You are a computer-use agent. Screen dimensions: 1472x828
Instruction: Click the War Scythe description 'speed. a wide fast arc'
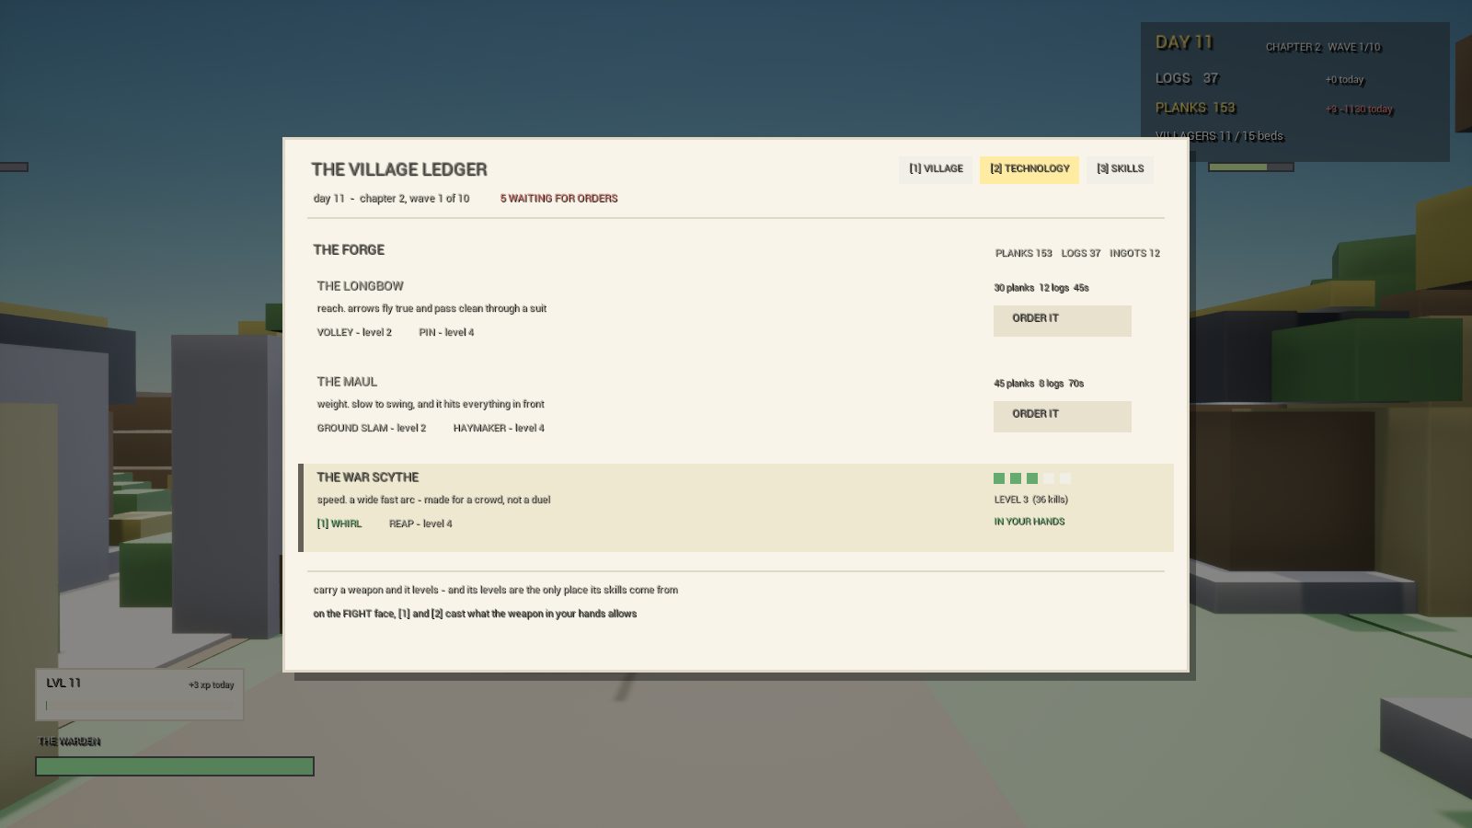point(433,500)
